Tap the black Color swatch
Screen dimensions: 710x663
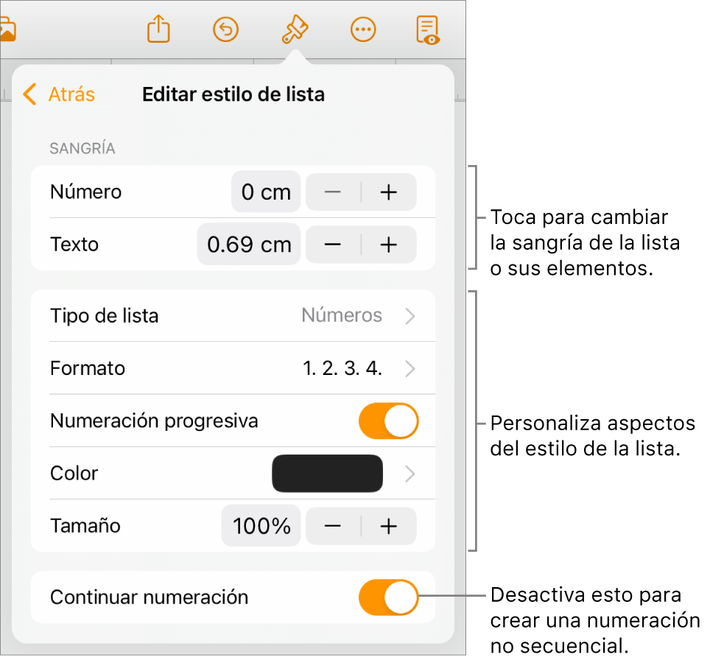(327, 473)
